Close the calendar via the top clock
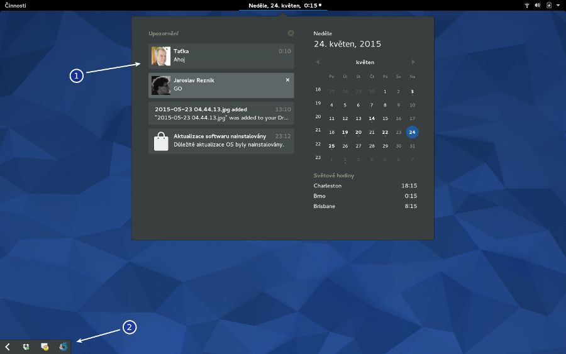This screenshot has height=354, width=566. tap(282, 5)
